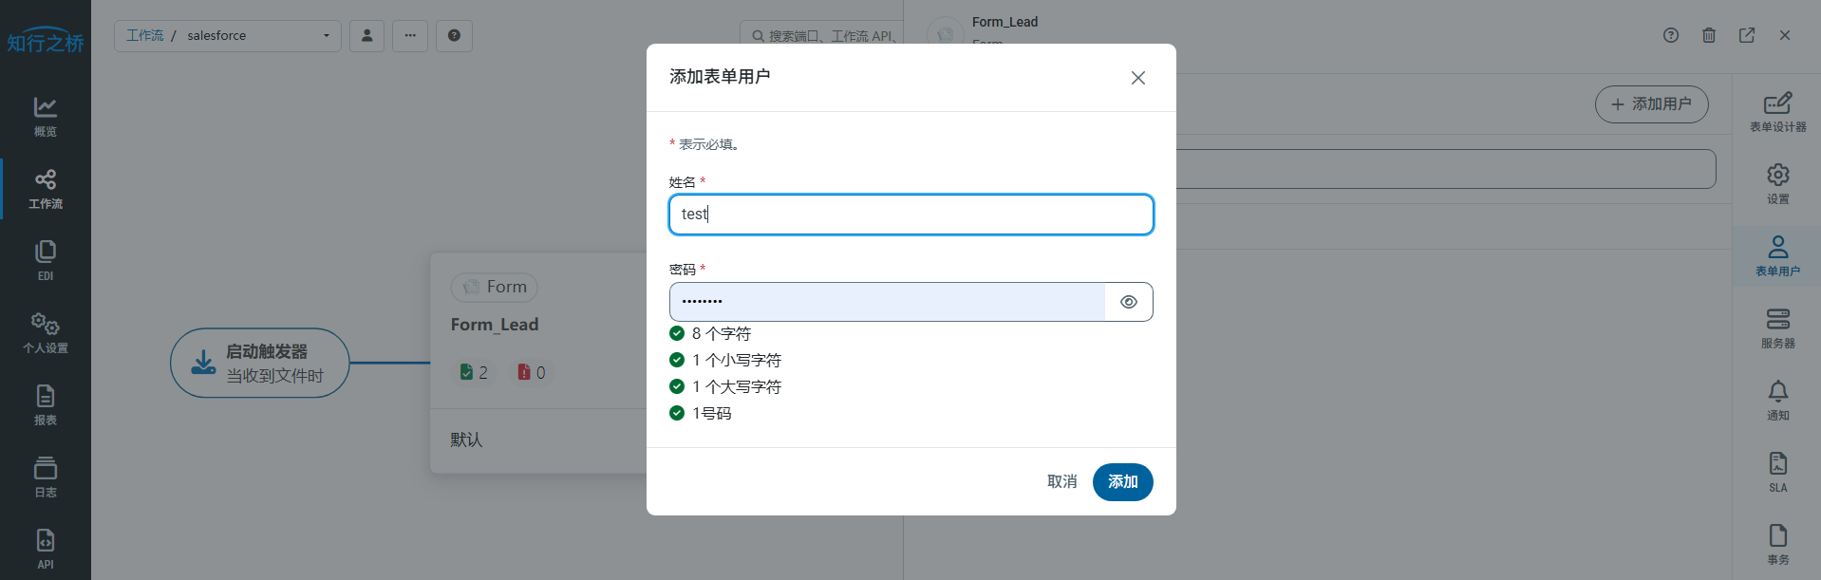The width and height of the screenshot is (1821, 580).
Task: Click the 添加用户 button in panel
Action: (x=1651, y=104)
